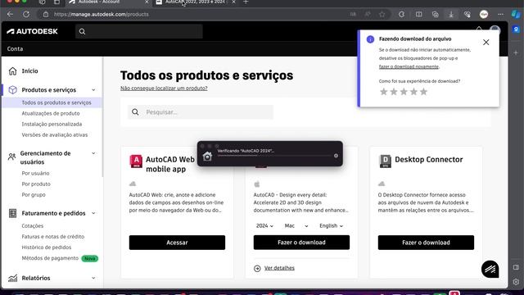The height and width of the screenshot is (295, 524).
Task: Click the site info lock icon
Action: [x=46, y=15]
